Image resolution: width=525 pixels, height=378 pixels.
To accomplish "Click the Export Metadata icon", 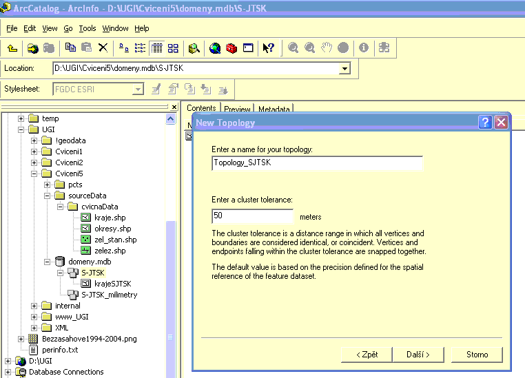I will (223, 90).
